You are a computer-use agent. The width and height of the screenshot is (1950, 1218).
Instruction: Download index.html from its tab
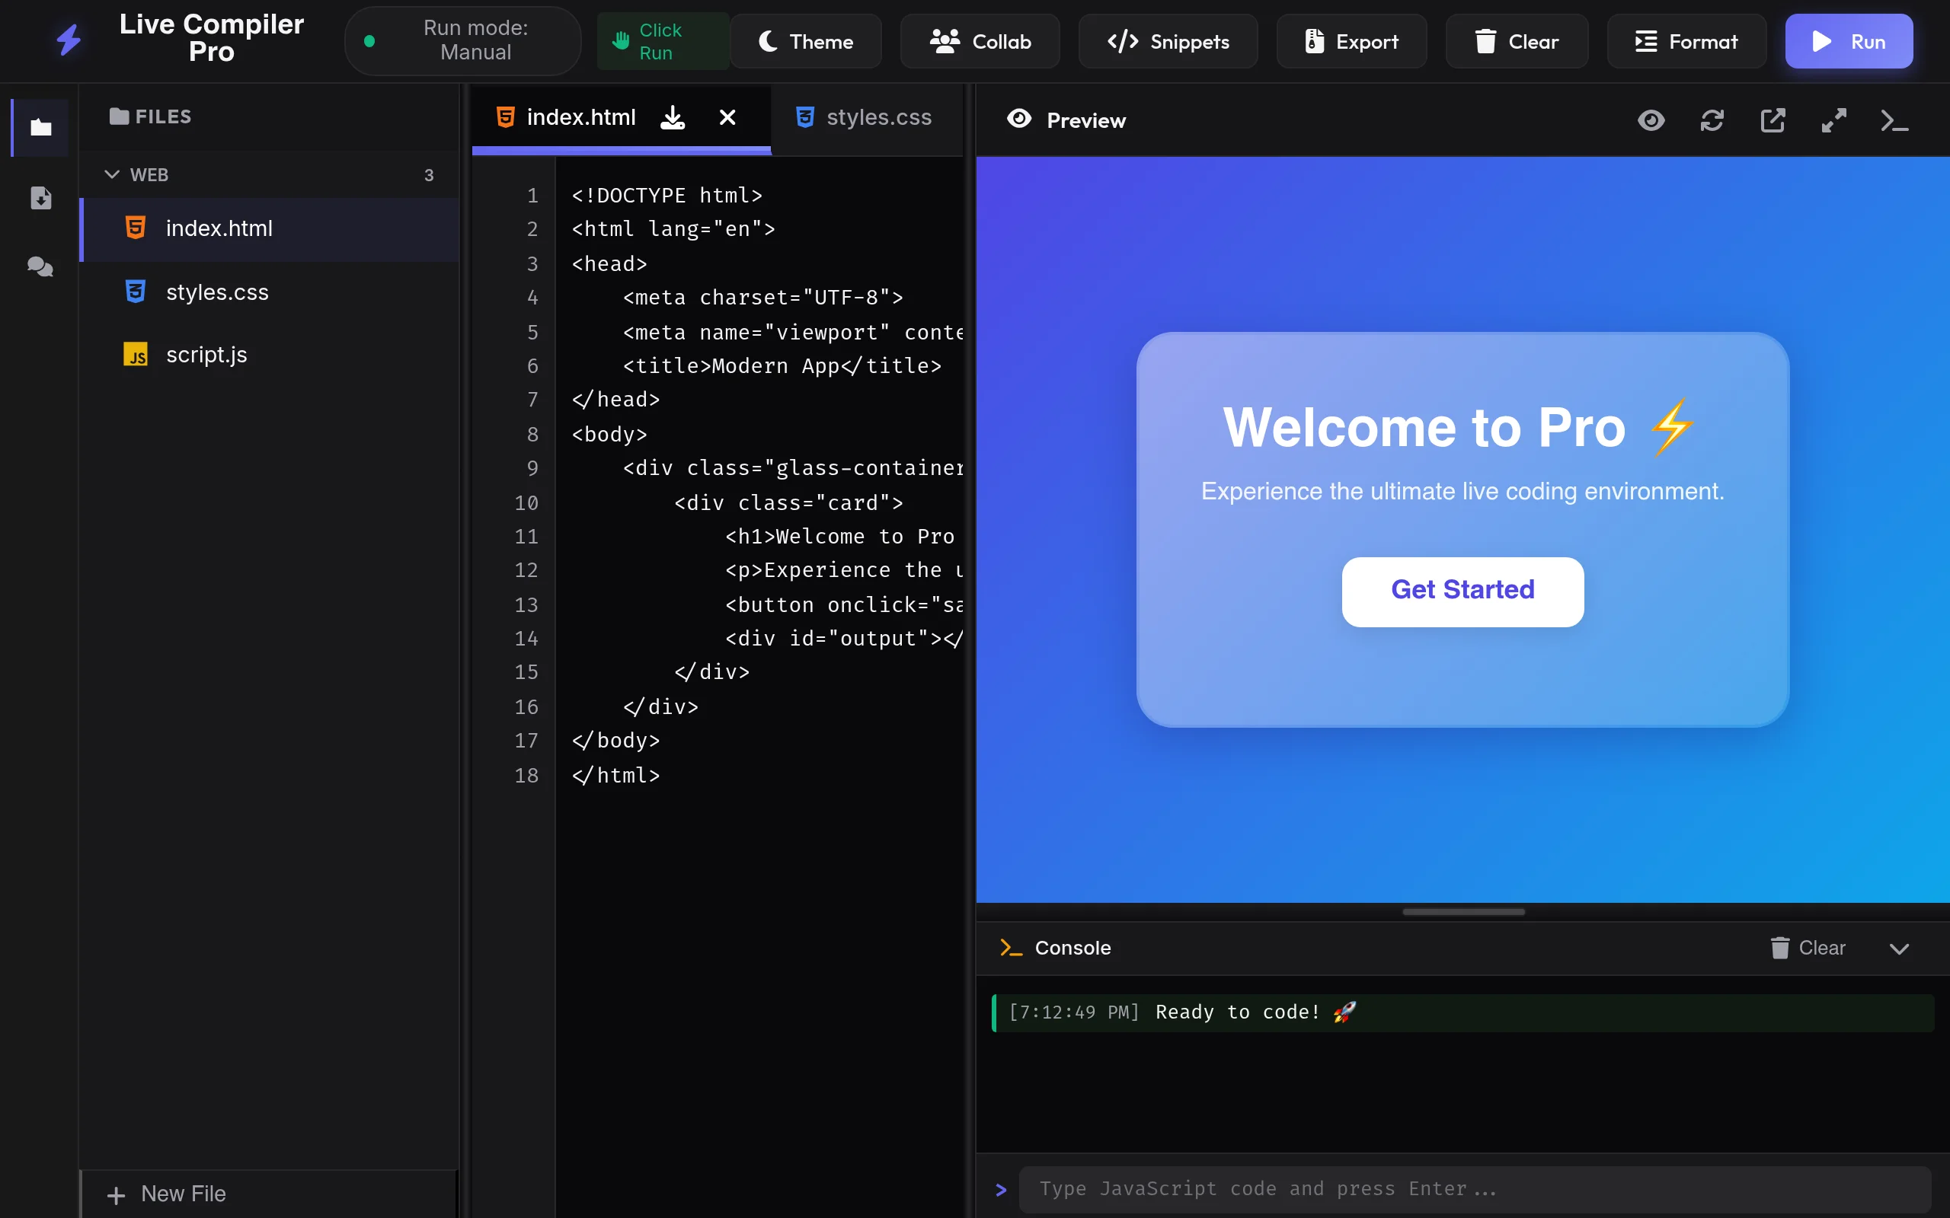pyautogui.click(x=673, y=117)
